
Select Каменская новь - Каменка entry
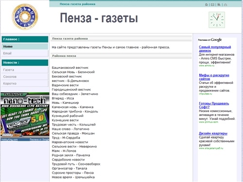(x=72, y=107)
